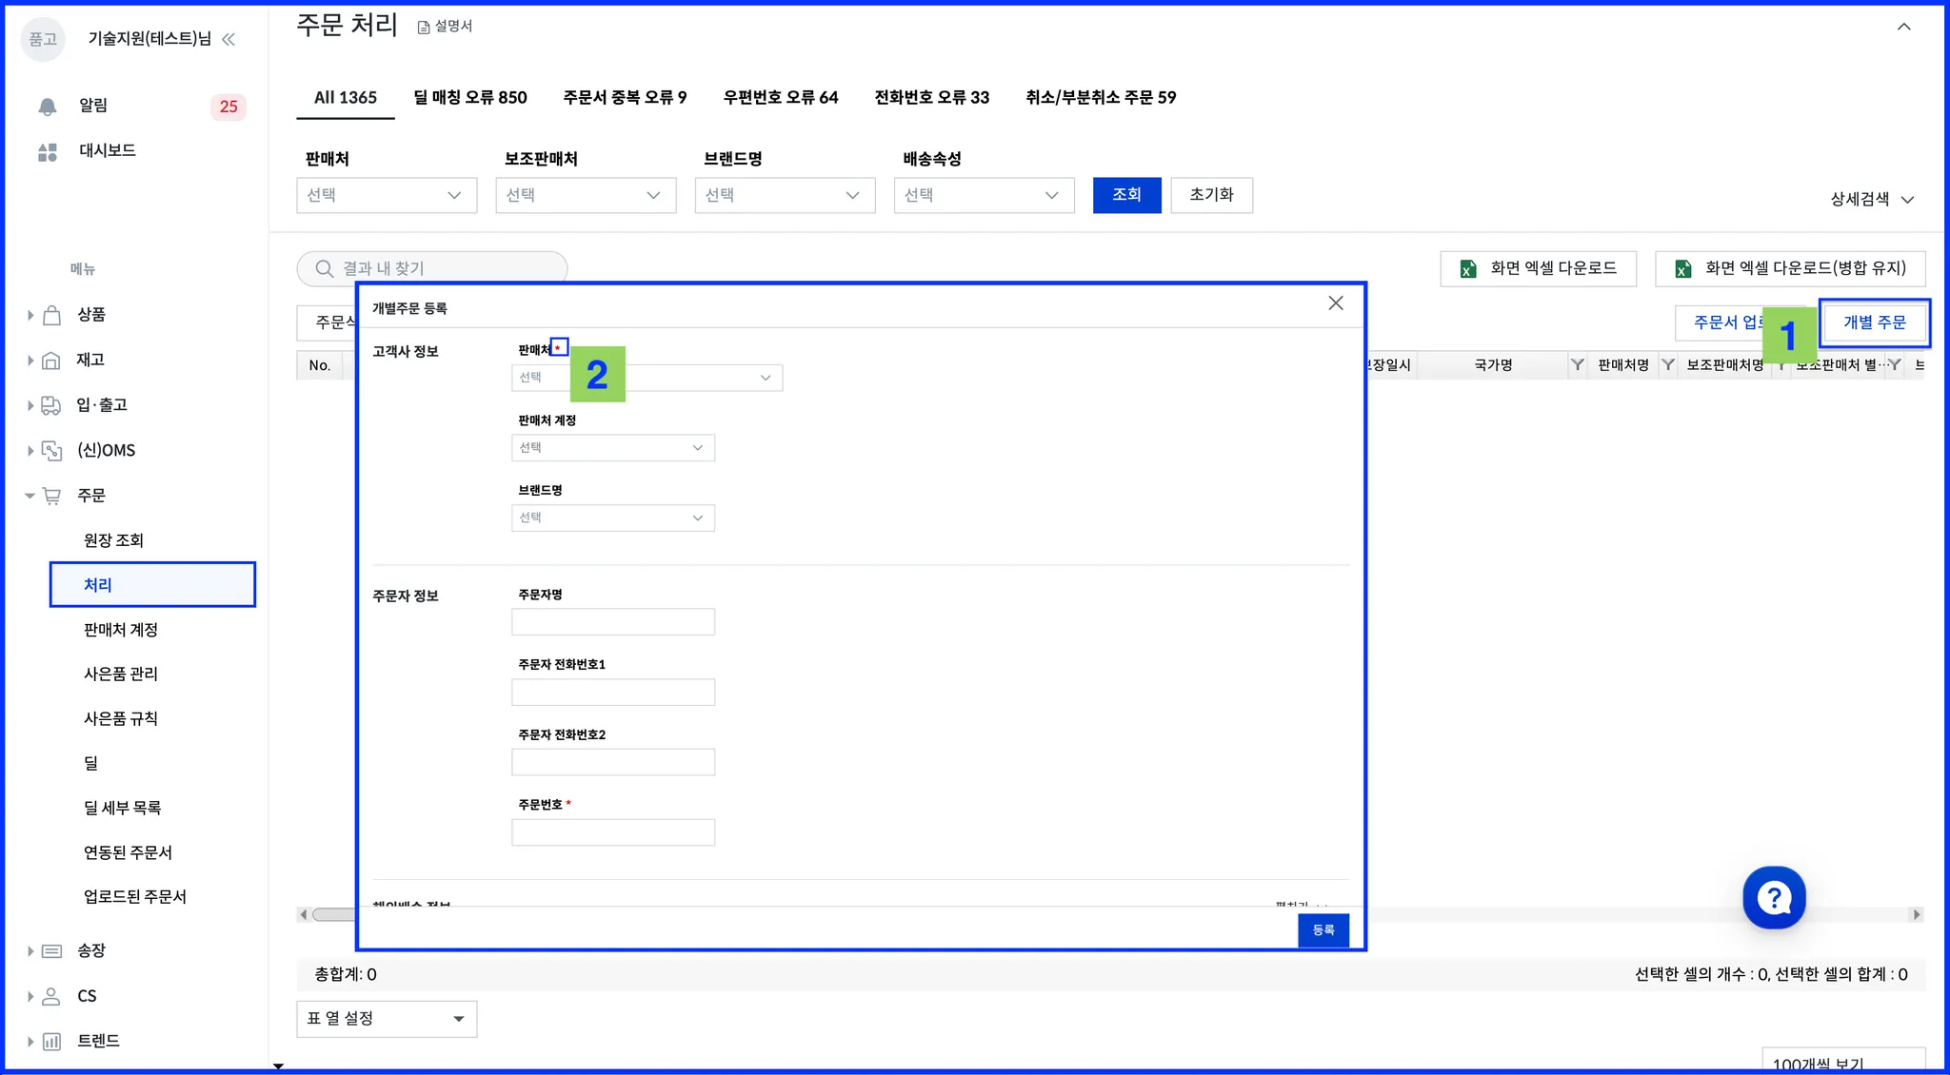The image size is (1950, 1075).
Task: Click the search magnifier in 결과 내 찾기
Action: pos(325,269)
